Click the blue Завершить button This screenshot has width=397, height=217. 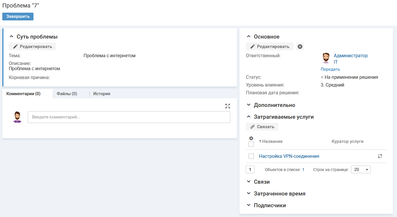18,16
